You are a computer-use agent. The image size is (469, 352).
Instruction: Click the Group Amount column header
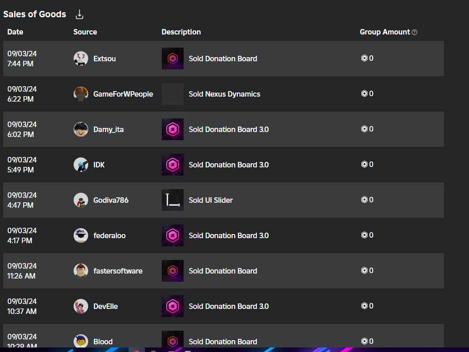pos(384,32)
